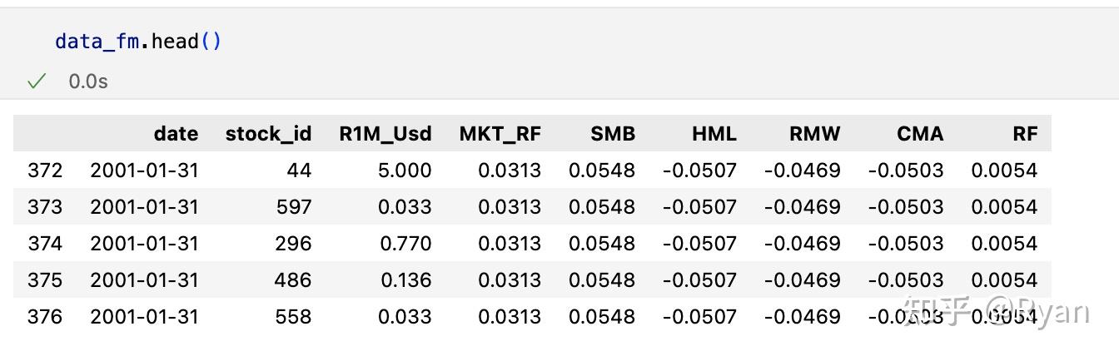Click the SMB column header

click(612, 134)
